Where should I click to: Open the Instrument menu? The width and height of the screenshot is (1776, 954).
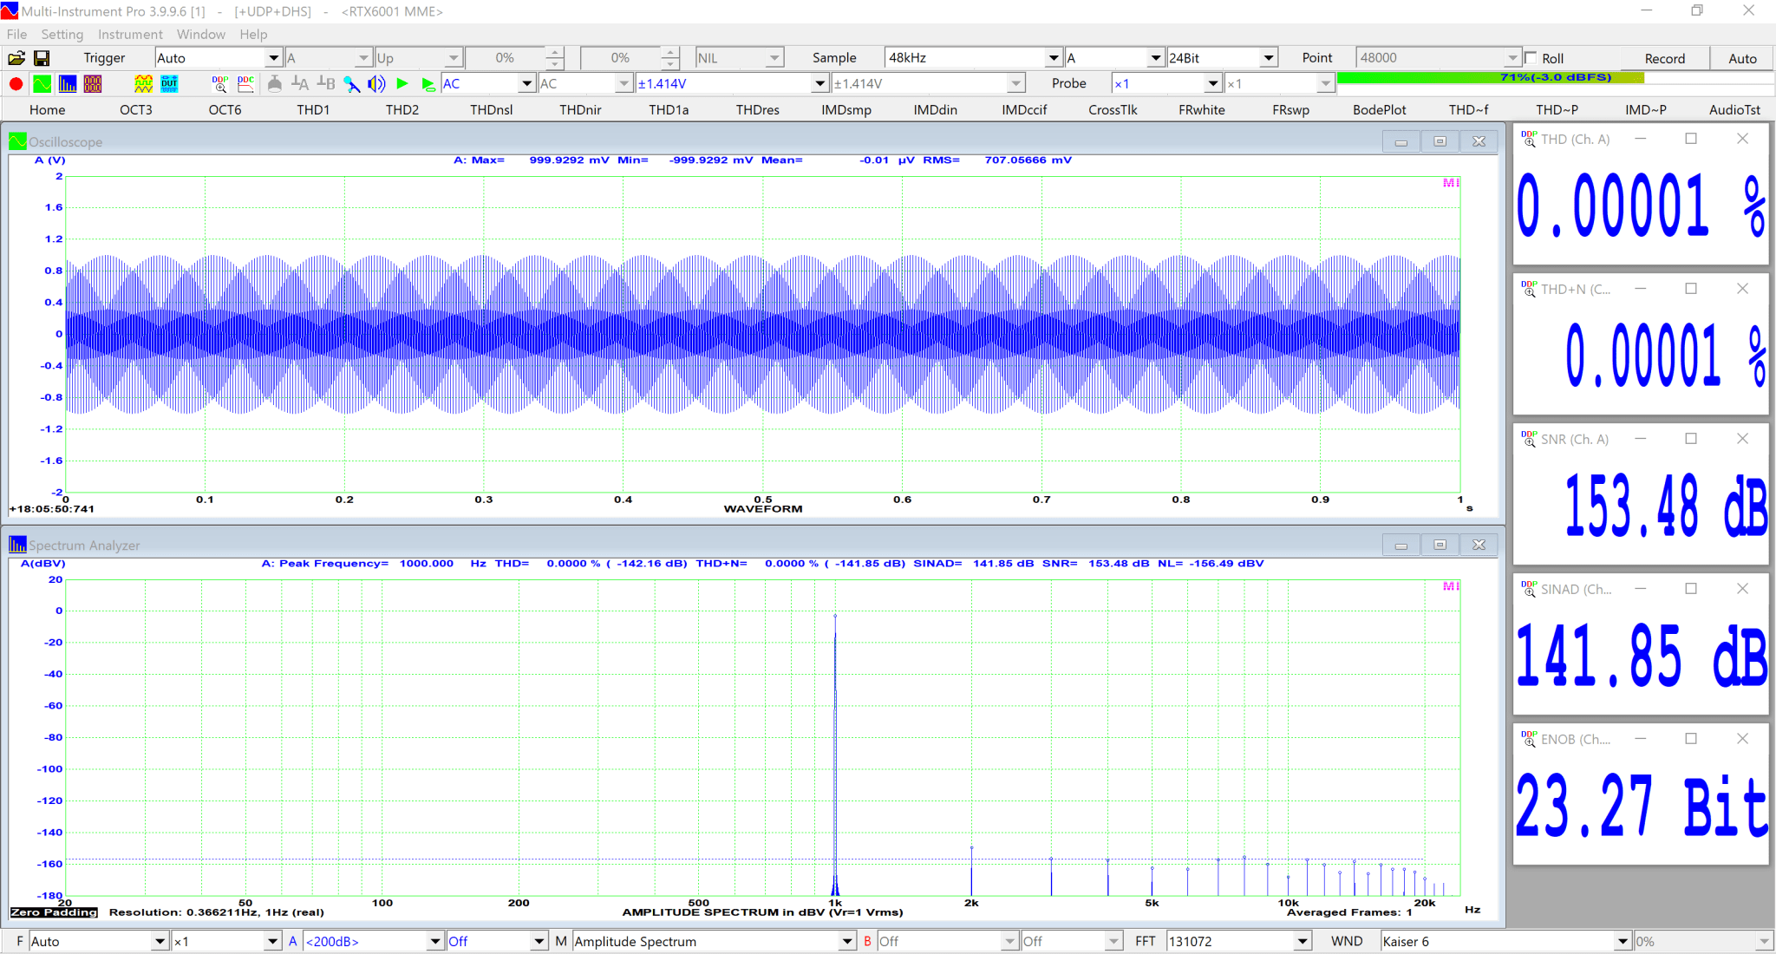coord(130,34)
